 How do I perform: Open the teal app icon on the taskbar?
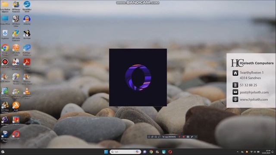164,152
